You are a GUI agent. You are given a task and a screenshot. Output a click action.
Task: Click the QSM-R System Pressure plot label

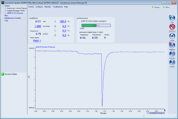[45, 47]
